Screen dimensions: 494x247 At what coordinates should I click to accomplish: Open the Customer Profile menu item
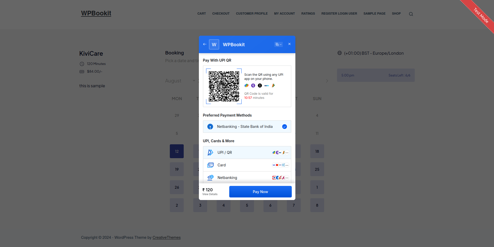pyautogui.click(x=252, y=14)
